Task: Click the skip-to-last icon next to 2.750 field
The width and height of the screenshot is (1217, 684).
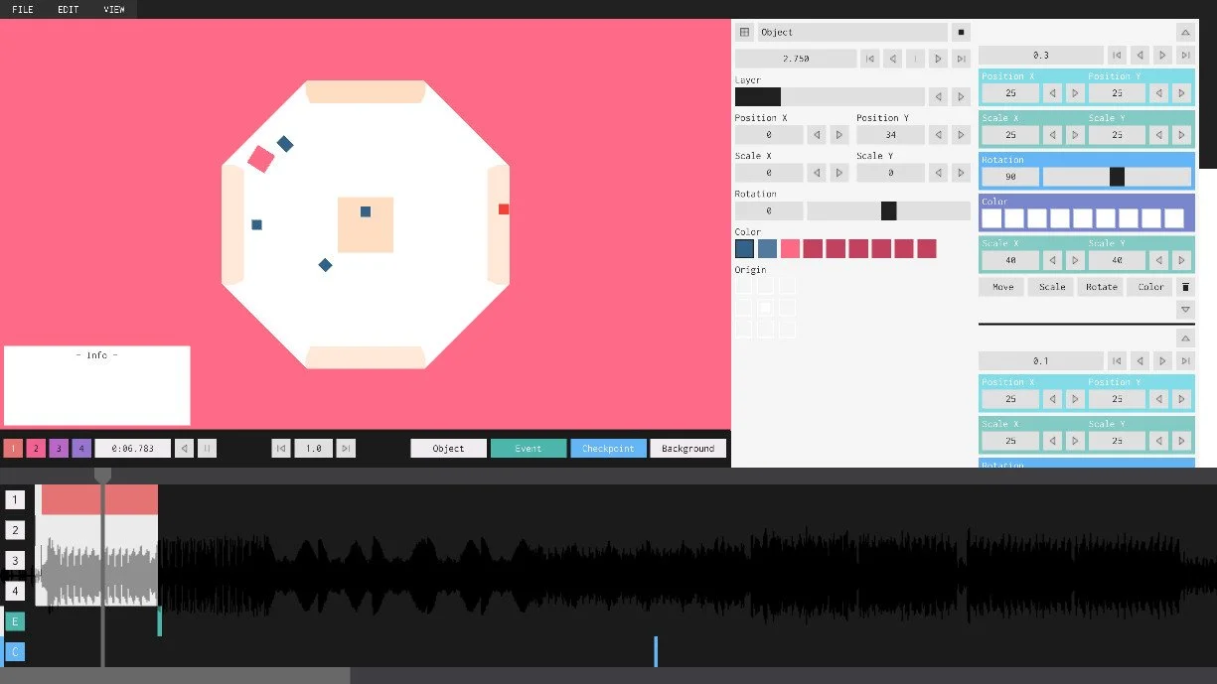Action: [961, 59]
